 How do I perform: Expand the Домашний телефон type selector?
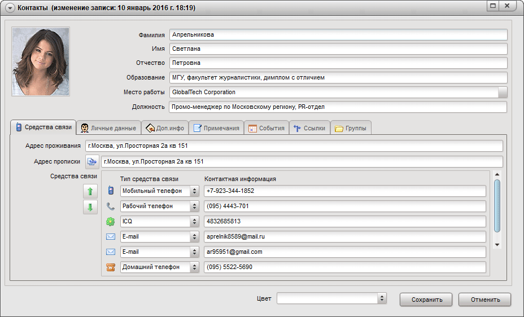[195, 267]
